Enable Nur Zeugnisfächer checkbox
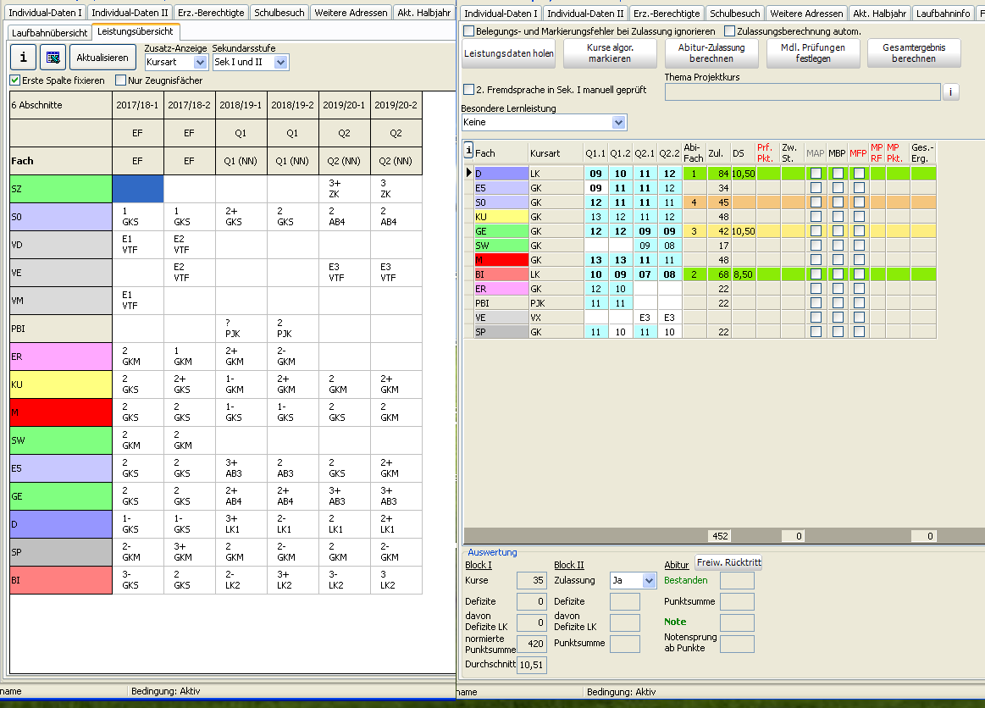The height and width of the screenshot is (708, 985). coord(120,80)
